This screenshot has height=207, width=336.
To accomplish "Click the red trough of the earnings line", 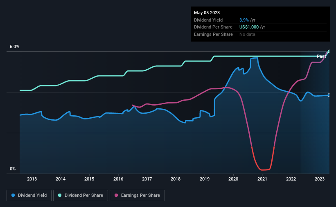I will (265, 170).
